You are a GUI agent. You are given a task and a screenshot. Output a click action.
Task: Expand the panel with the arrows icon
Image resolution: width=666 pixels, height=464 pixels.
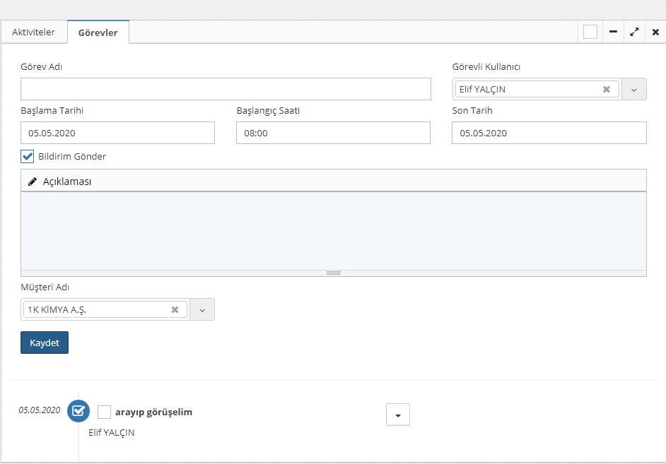(634, 32)
